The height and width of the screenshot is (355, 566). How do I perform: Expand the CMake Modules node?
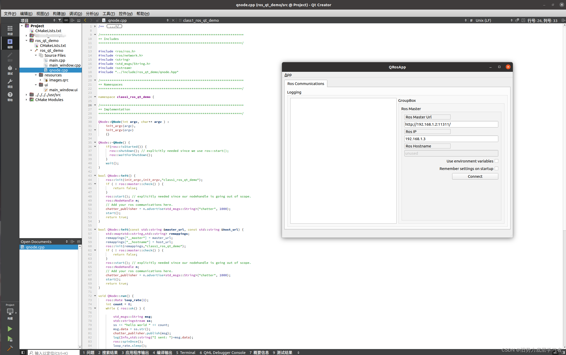pos(26,100)
